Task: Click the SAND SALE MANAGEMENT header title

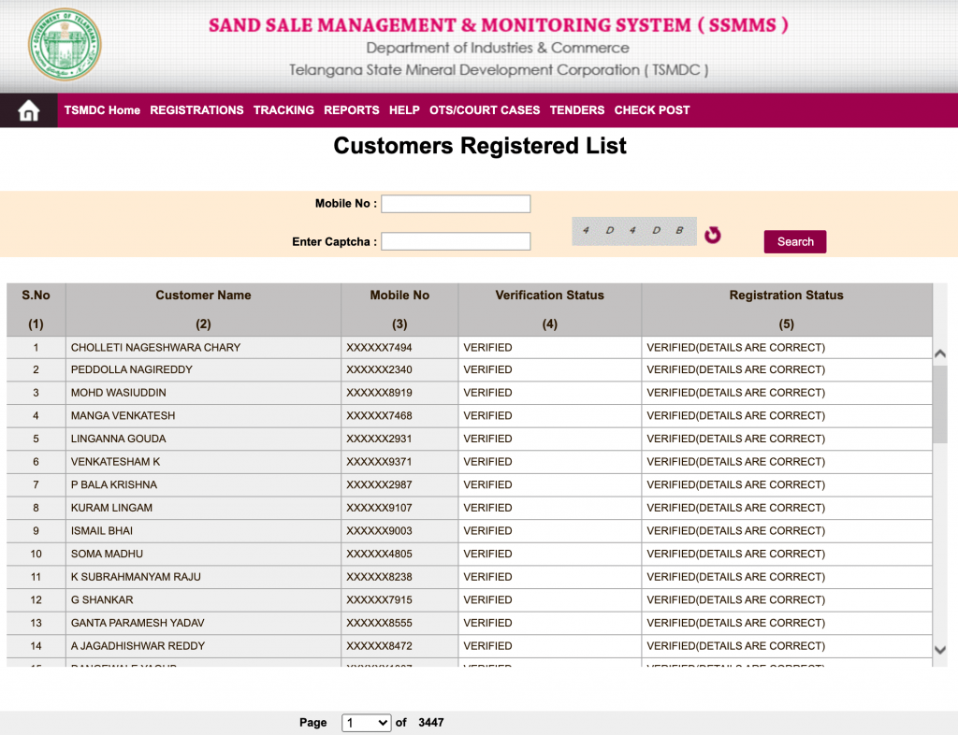Action: click(x=499, y=25)
